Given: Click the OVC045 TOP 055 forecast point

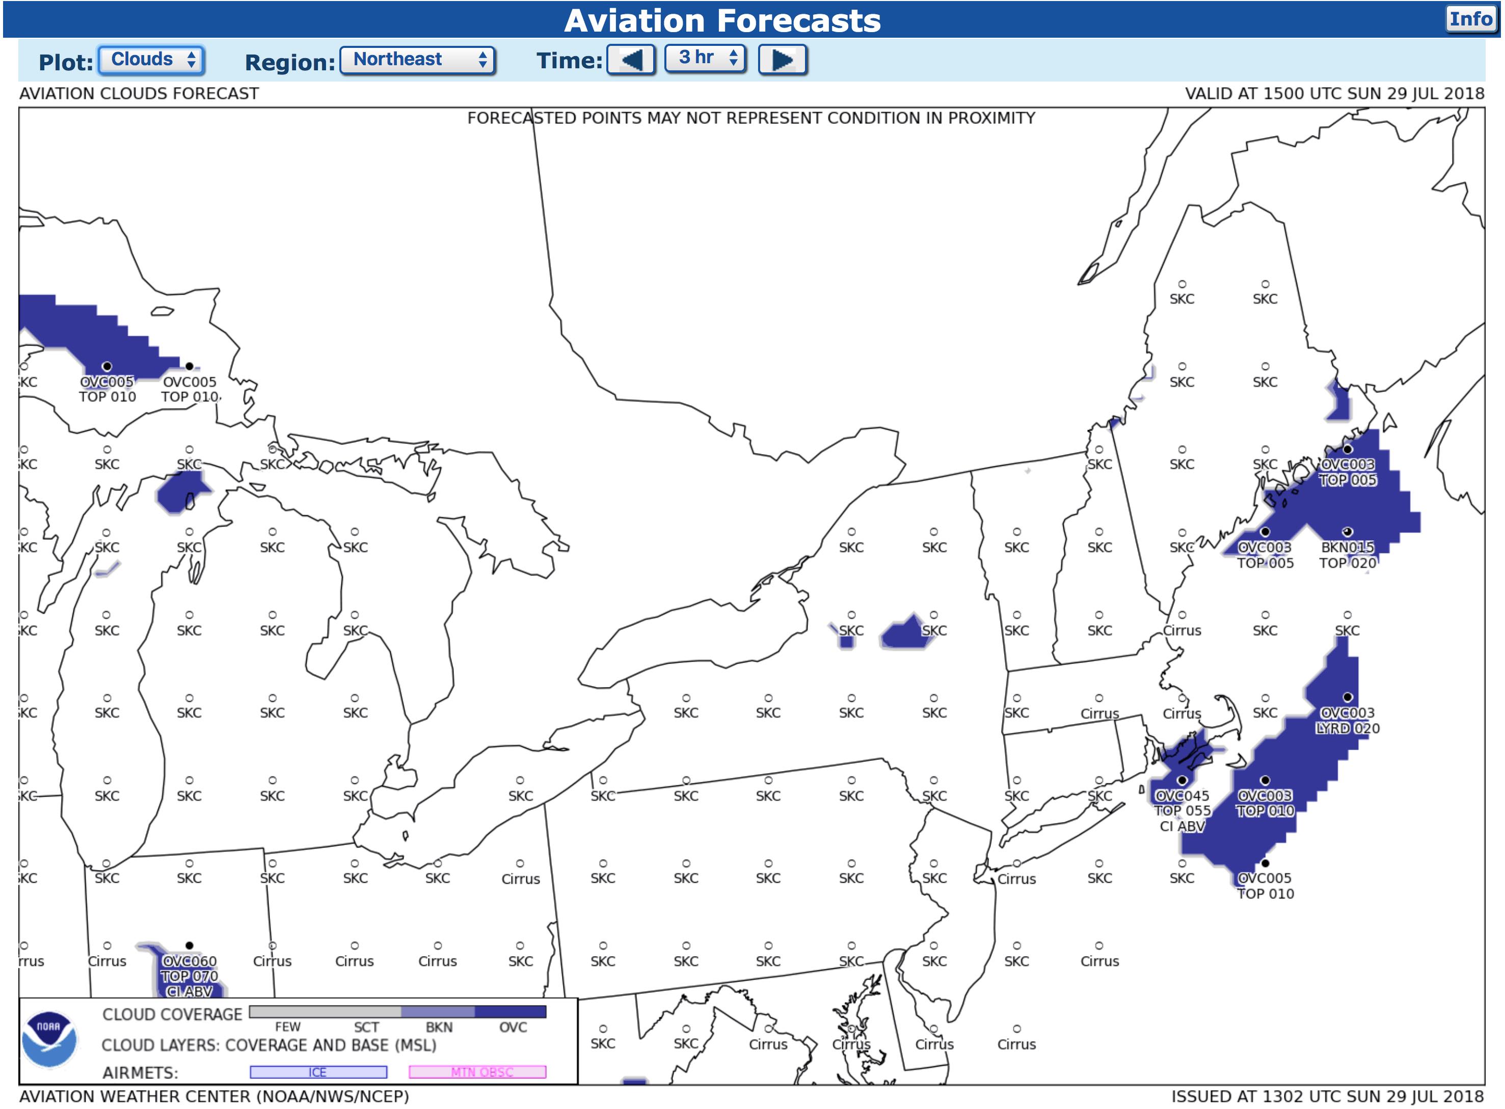Looking at the screenshot, I should point(1181,781).
